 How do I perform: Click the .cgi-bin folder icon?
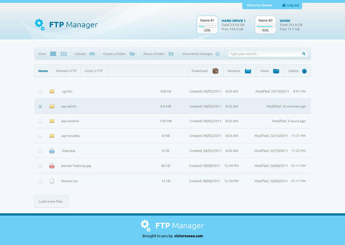[52, 91]
